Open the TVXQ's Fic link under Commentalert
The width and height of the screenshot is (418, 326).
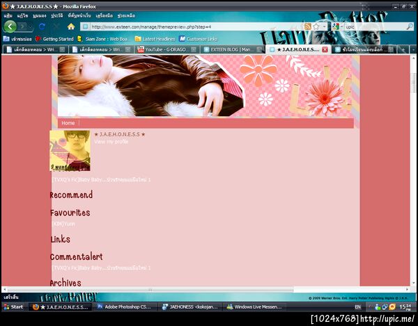[x=101, y=268]
